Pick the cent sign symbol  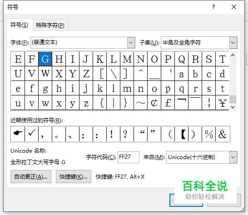[x=154, y=103]
